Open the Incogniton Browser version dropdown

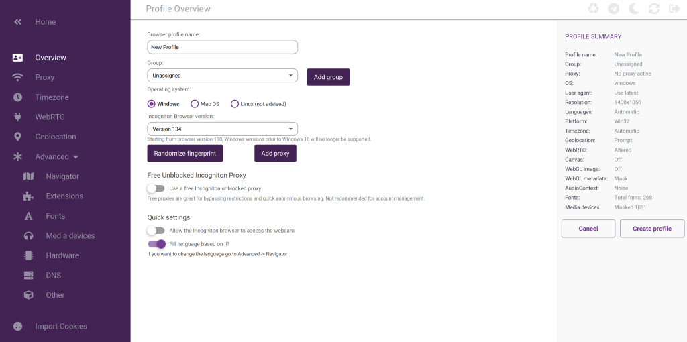pos(222,129)
